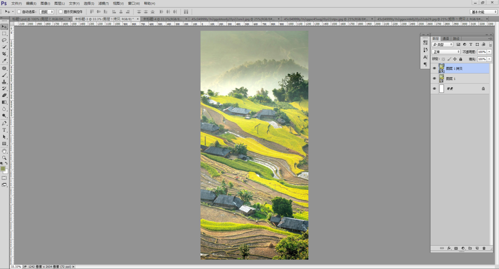Viewport: 499px width, 269px height.
Task: Open the 图层 auto-select dropdown
Action: pos(47,12)
